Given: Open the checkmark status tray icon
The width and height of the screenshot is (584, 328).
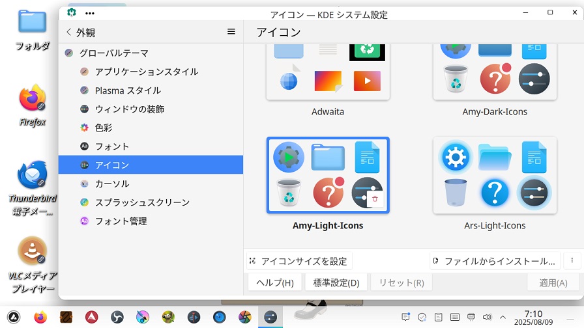Looking at the screenshot, I should 422,317.
